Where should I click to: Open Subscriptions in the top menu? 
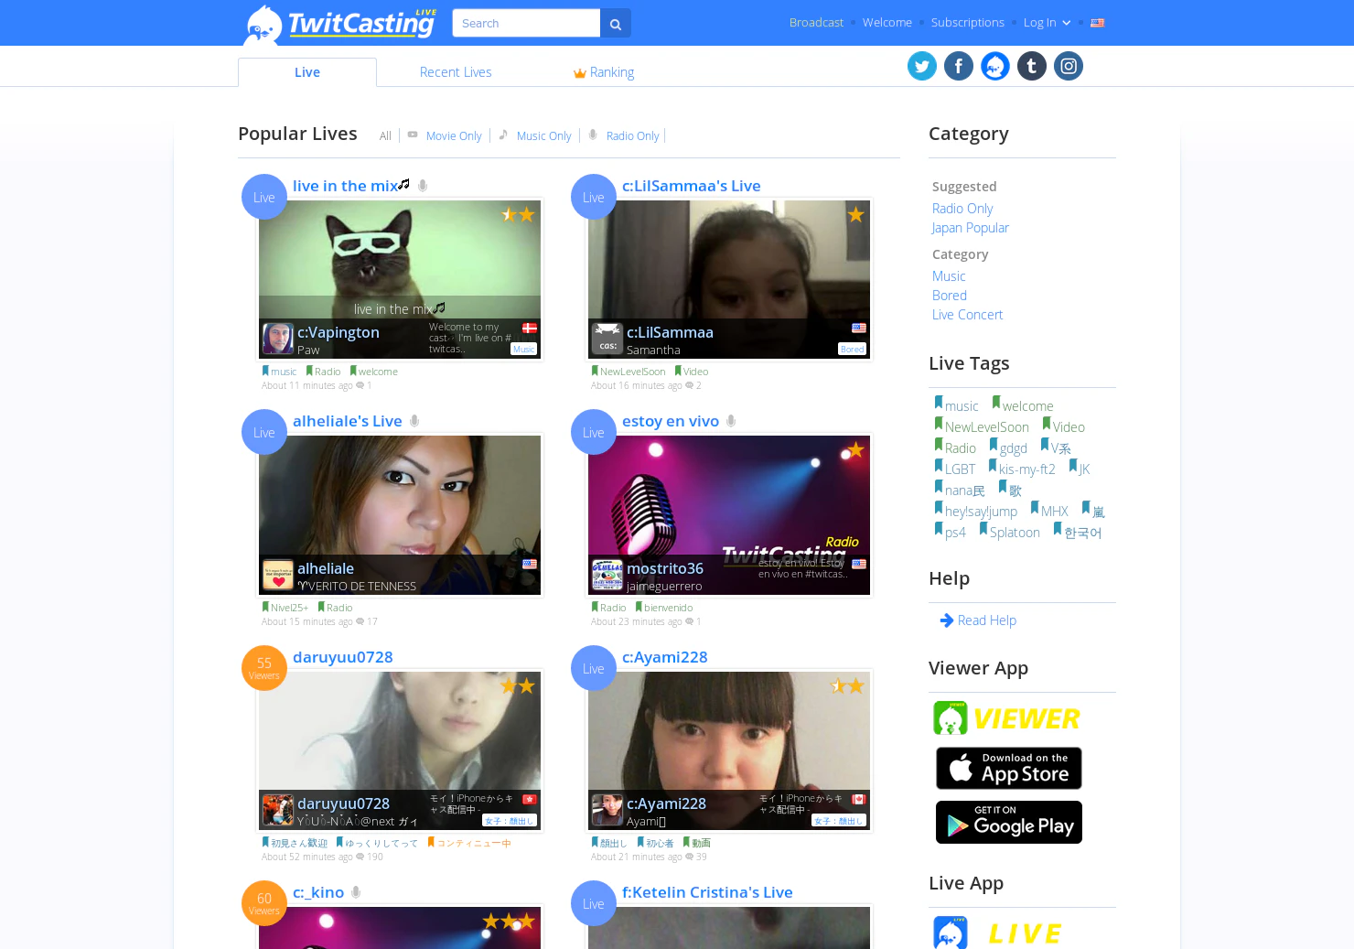pyautogui.click(x=968, y=23)
